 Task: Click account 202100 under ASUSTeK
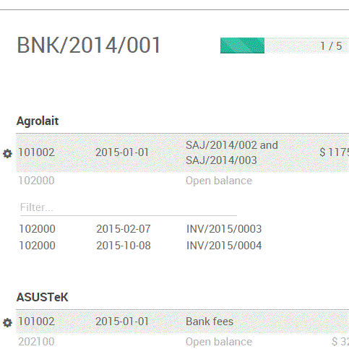pyautogui.click(x=36, y=342)
